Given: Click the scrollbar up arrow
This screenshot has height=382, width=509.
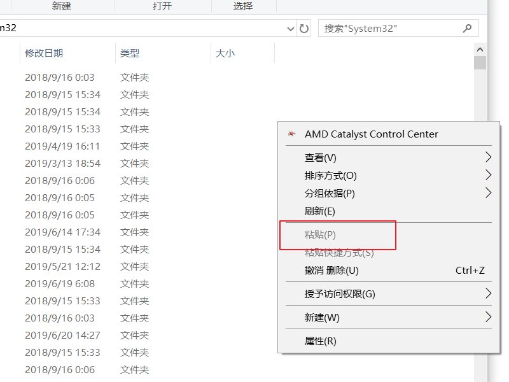Looking at the screenshot, I should (x=480, y=49).
